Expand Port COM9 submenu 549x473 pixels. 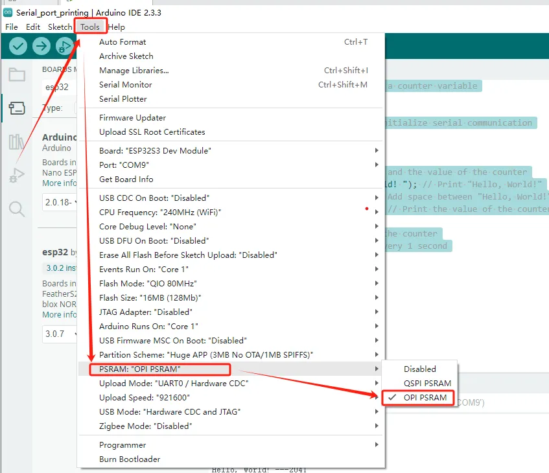coord(231,165)
